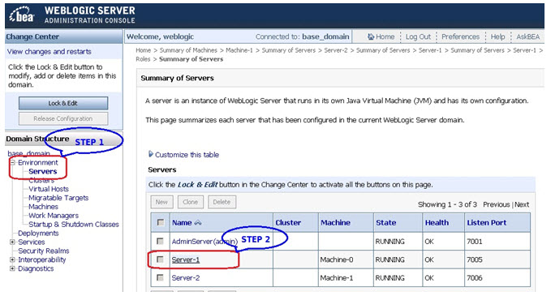
Task: Select Work Managers tree item
Action: click(54, 216)
